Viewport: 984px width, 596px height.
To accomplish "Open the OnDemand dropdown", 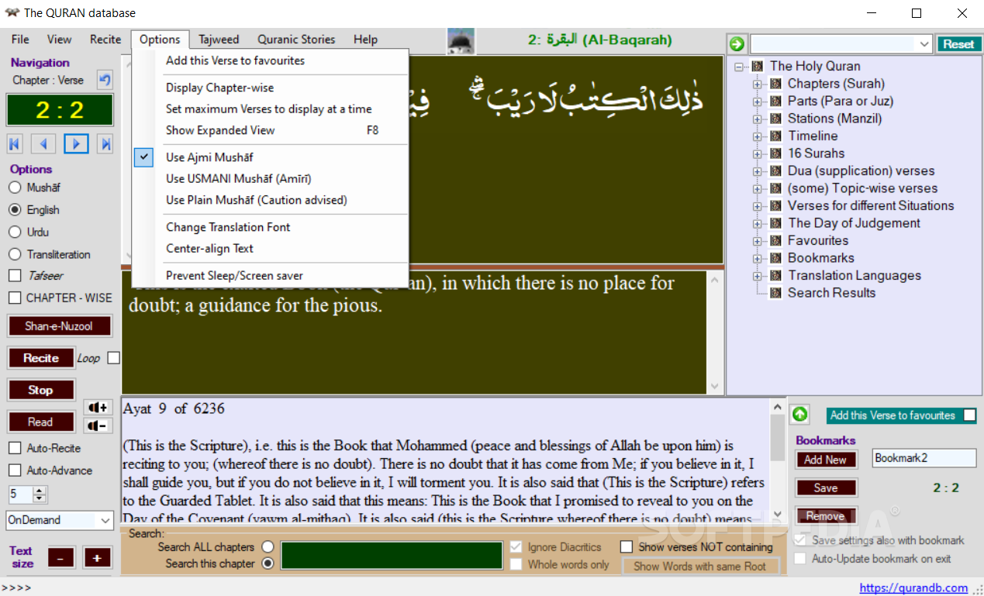I will click(105, 521).
